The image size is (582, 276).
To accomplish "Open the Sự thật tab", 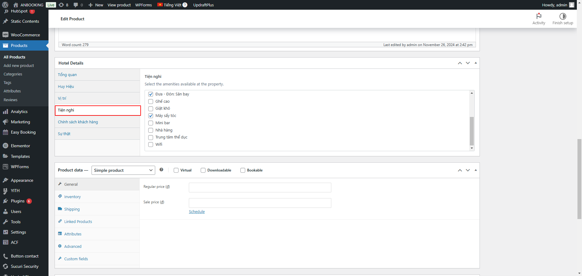I will (97, 134).
